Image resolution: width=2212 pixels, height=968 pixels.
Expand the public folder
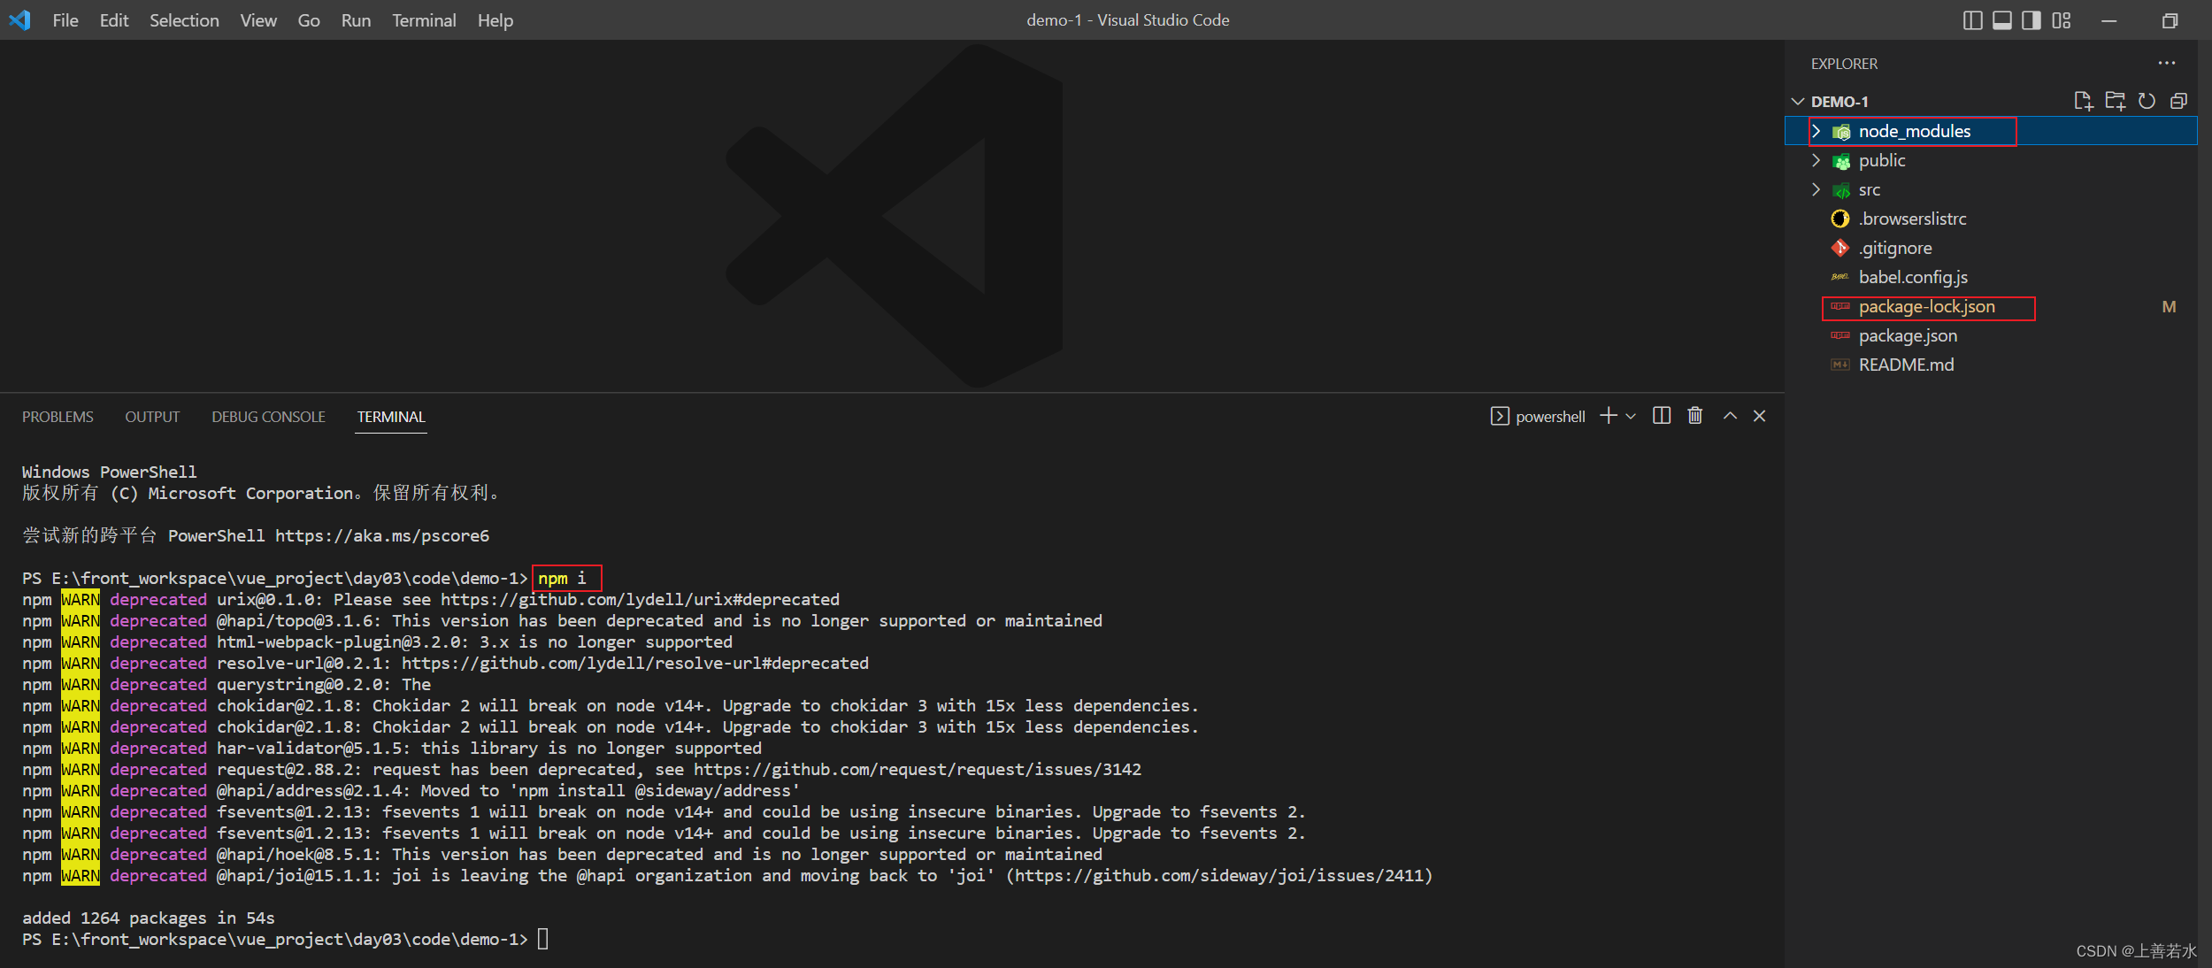pyautogui.click(x=1816, y=160)
